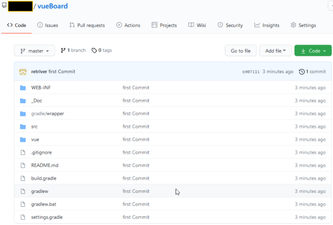
Task: Open the first Commit link for README.md
Action: pos(136,165)
